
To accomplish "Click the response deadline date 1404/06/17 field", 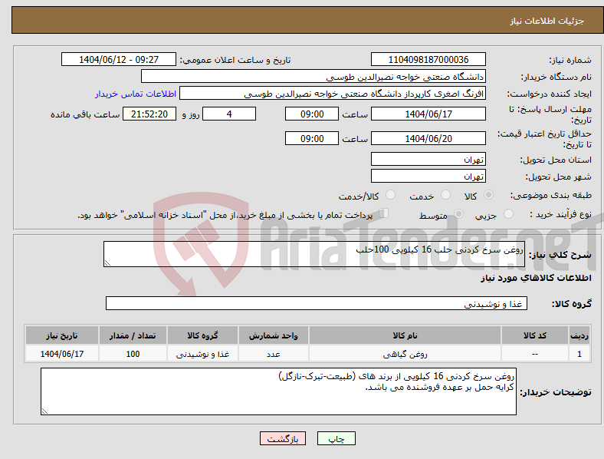I will click(428, 114).
